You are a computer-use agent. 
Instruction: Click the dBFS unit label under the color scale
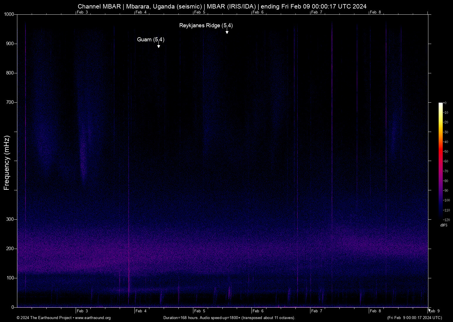444,225
